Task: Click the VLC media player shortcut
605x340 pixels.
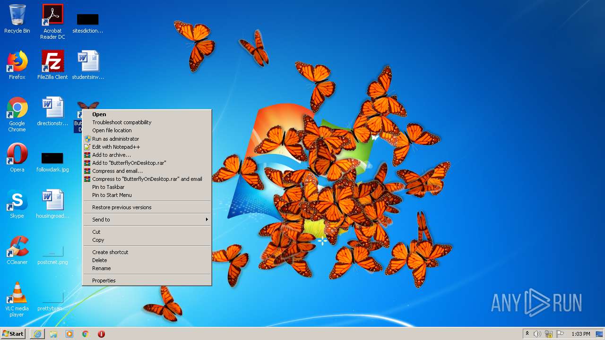Action: tap(17, 299)
